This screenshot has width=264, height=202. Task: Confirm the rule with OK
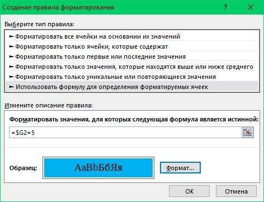tap(189, 191)
